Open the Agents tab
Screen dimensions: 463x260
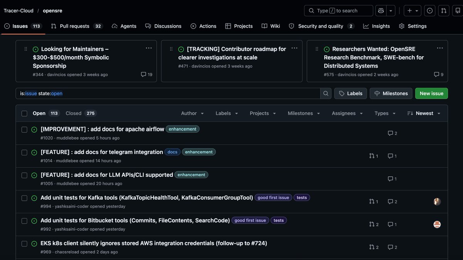pyautogui.click(x=124, y=26)
